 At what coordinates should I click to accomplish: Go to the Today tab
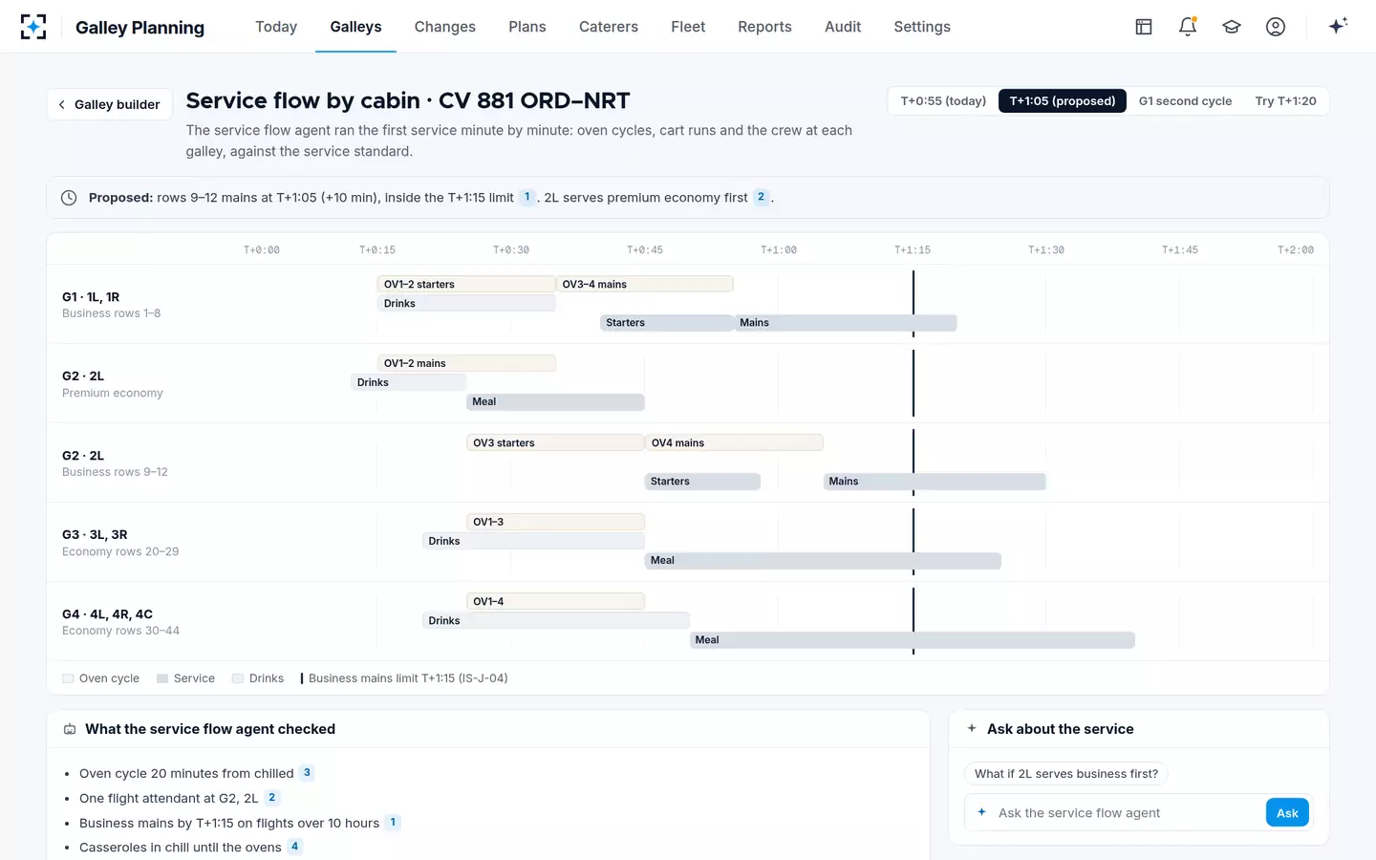tap(276, 27)
